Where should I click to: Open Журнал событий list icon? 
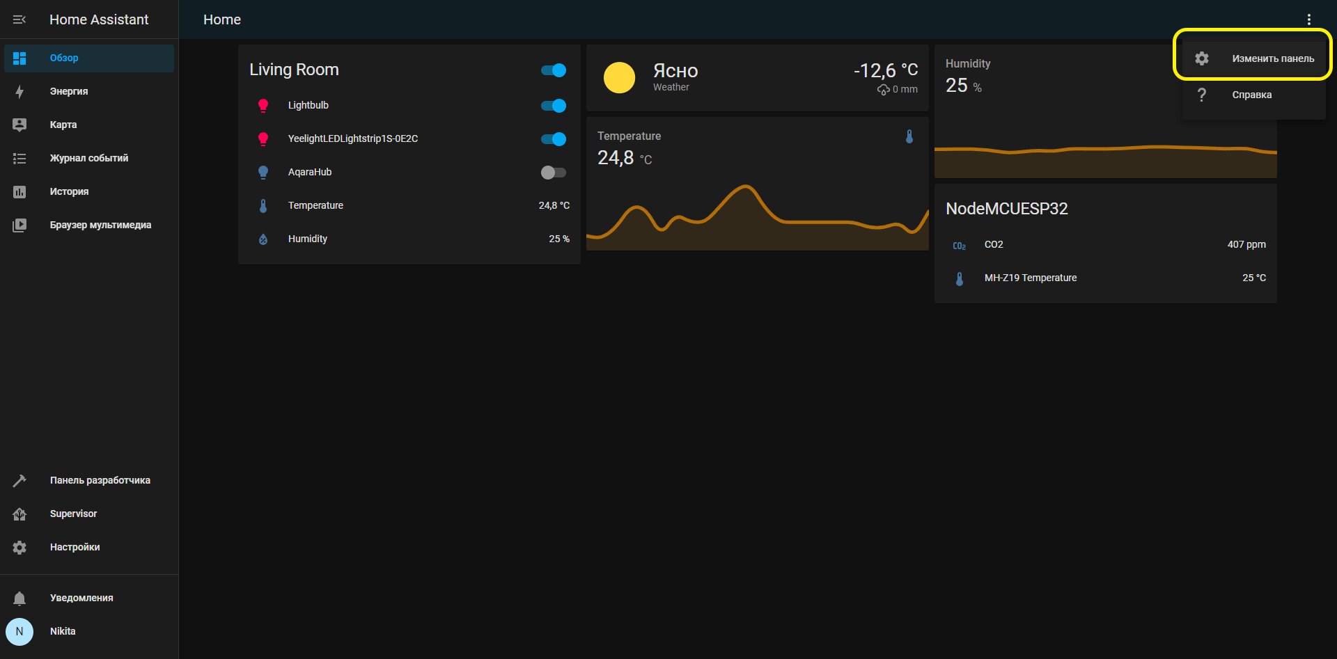click(x=19, y=158)
